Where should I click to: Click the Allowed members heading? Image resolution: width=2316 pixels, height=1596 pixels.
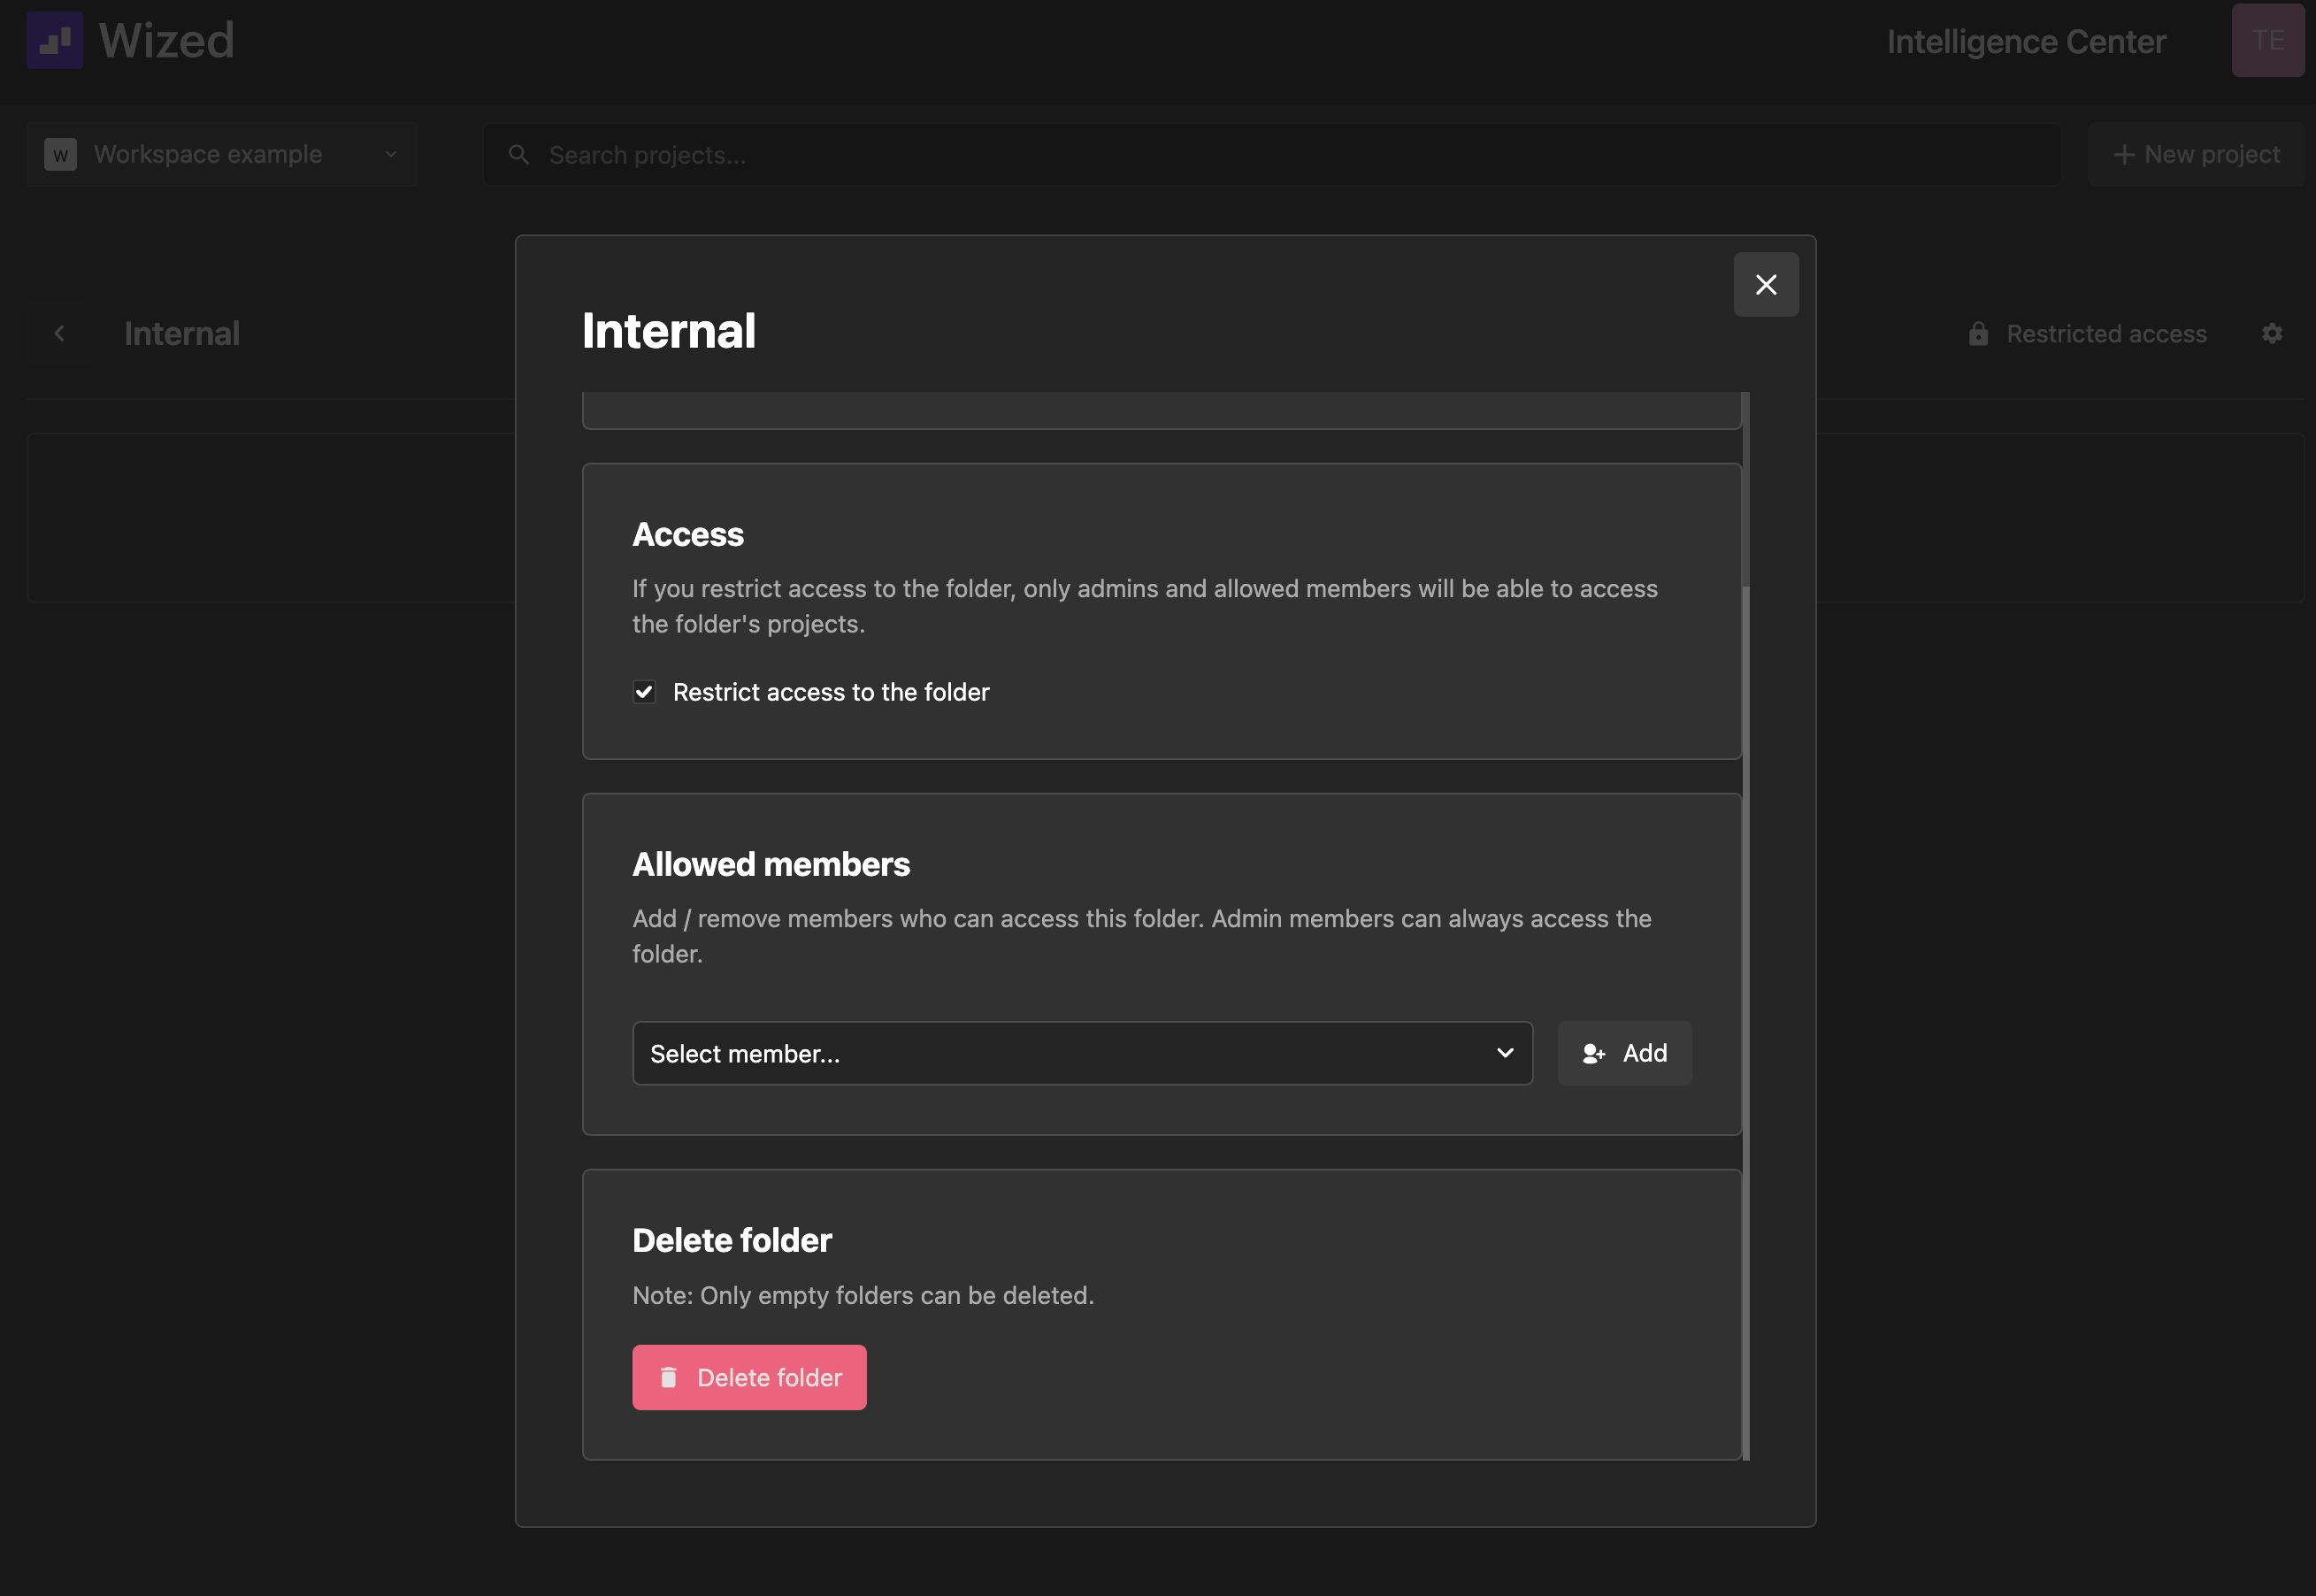point(771,864)
